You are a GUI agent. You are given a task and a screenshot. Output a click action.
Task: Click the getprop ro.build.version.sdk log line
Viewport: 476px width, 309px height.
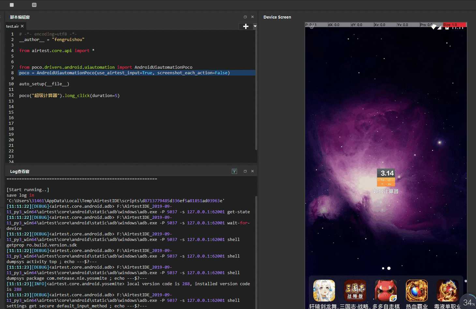(x=123, y=240)
